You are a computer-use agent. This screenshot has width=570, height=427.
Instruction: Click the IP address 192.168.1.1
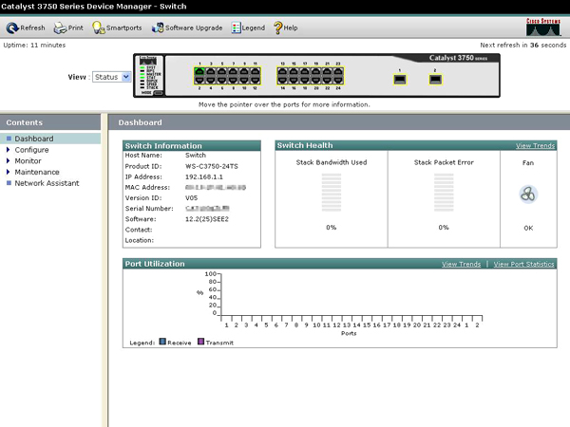click(204, 177)
